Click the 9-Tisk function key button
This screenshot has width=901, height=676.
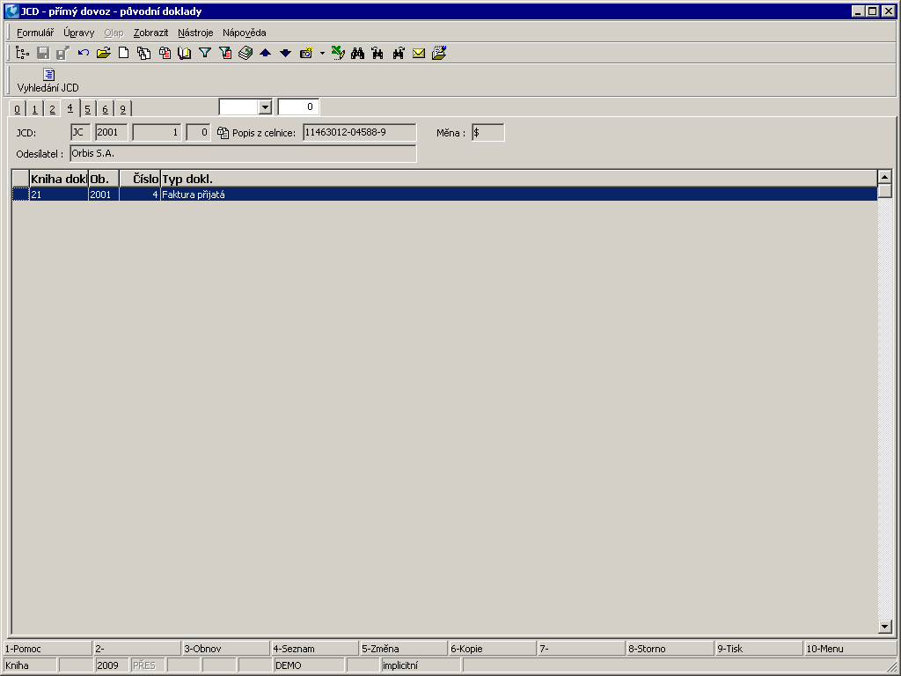point(759,649)
